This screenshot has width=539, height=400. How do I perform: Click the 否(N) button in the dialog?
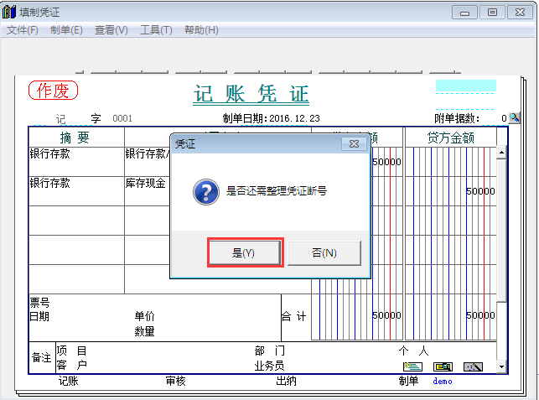(324, 252)
